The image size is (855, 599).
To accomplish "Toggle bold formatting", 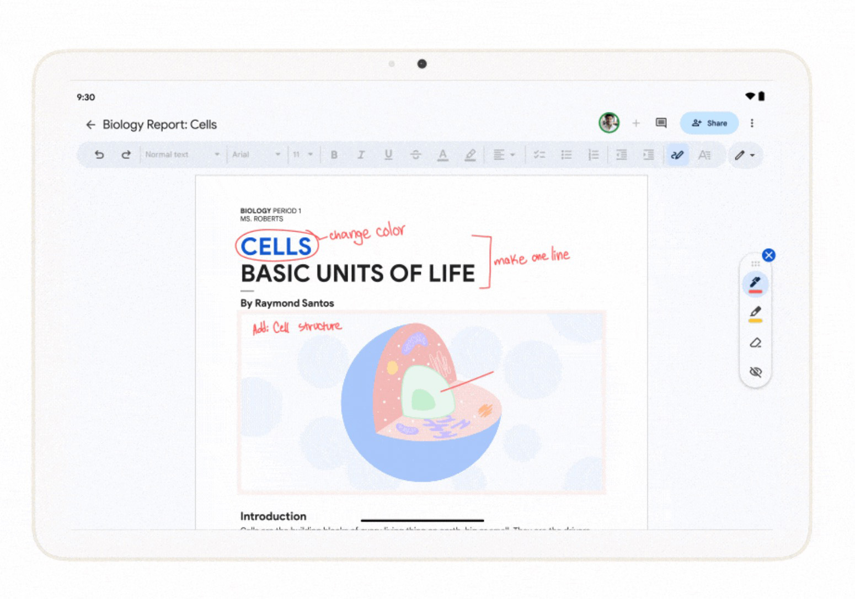I will tap(334, 155).
